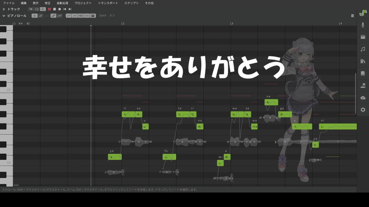
Task: Click measure 3 on the ruler
Action: coord(232,23)
